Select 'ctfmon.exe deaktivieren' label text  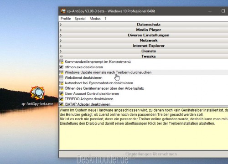click(x=84, y=67)
